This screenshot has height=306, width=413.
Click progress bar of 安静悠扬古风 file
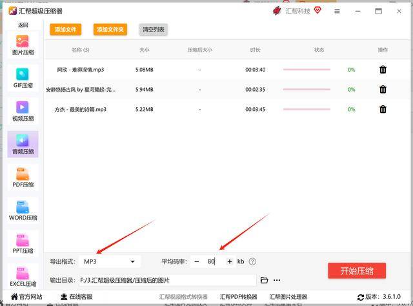coord(307,89)
